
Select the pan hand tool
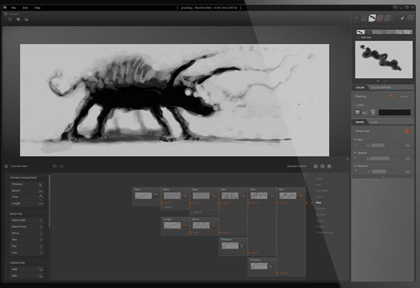coord(18,19)
